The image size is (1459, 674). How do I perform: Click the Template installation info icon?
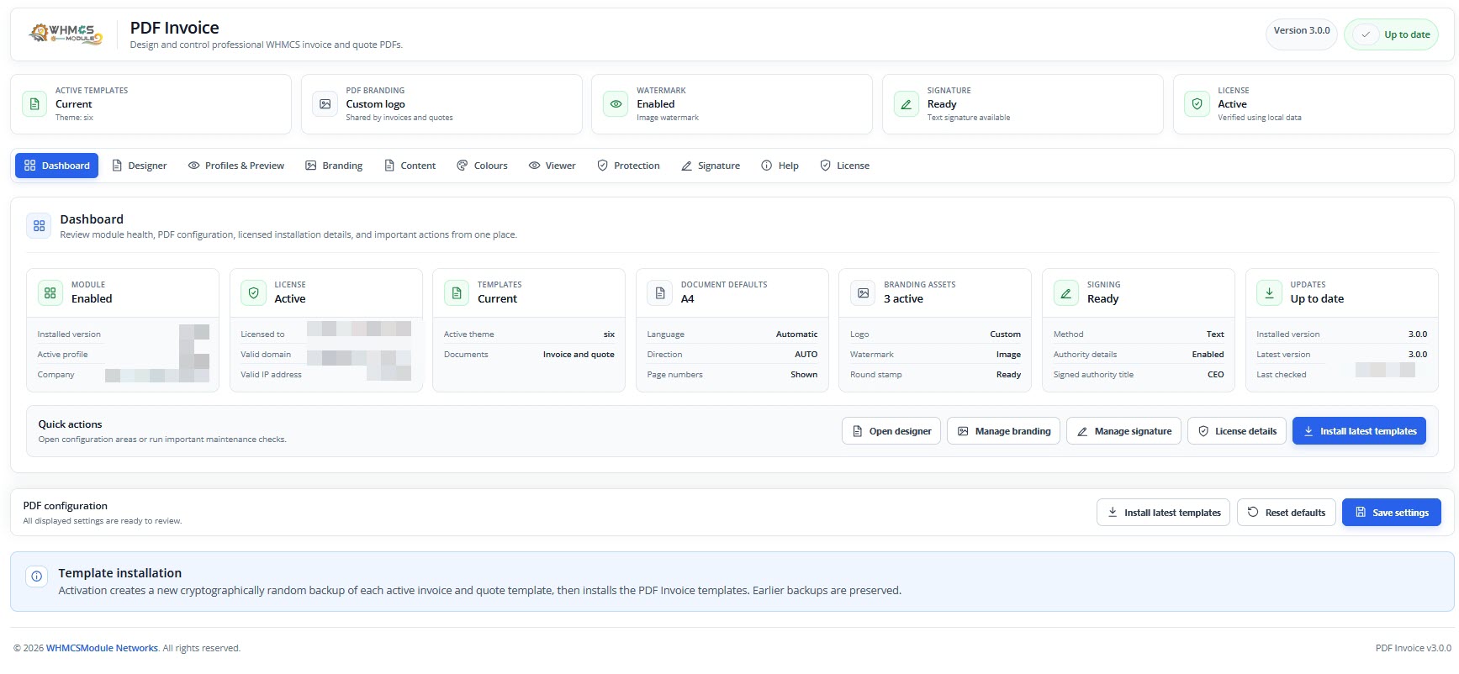click(36, 577)
